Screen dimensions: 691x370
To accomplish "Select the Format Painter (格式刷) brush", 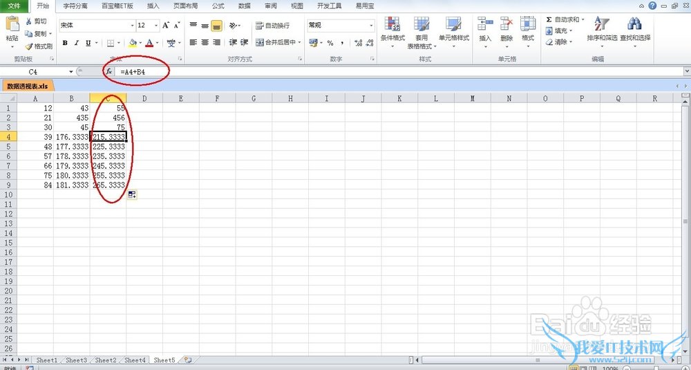I will tap(39, 46).
